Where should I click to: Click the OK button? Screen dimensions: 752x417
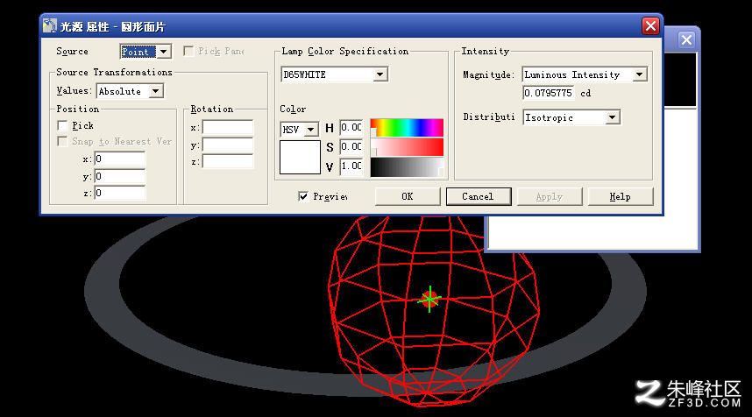coord(408,196)
